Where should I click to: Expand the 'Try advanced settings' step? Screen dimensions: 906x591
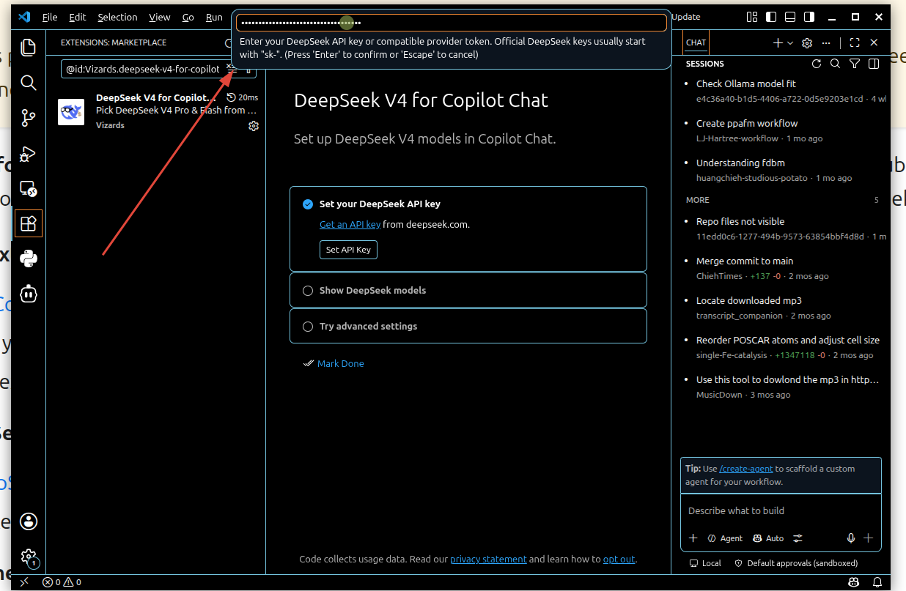tap(468, 327)
